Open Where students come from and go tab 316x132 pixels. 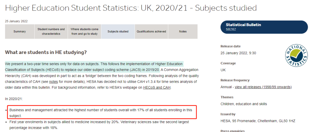85,32
